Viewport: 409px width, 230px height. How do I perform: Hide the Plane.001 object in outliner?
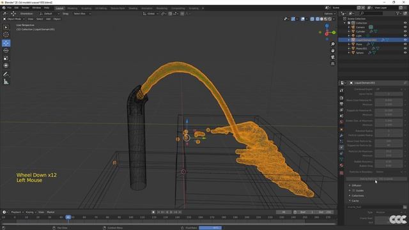tap(405, 49)
